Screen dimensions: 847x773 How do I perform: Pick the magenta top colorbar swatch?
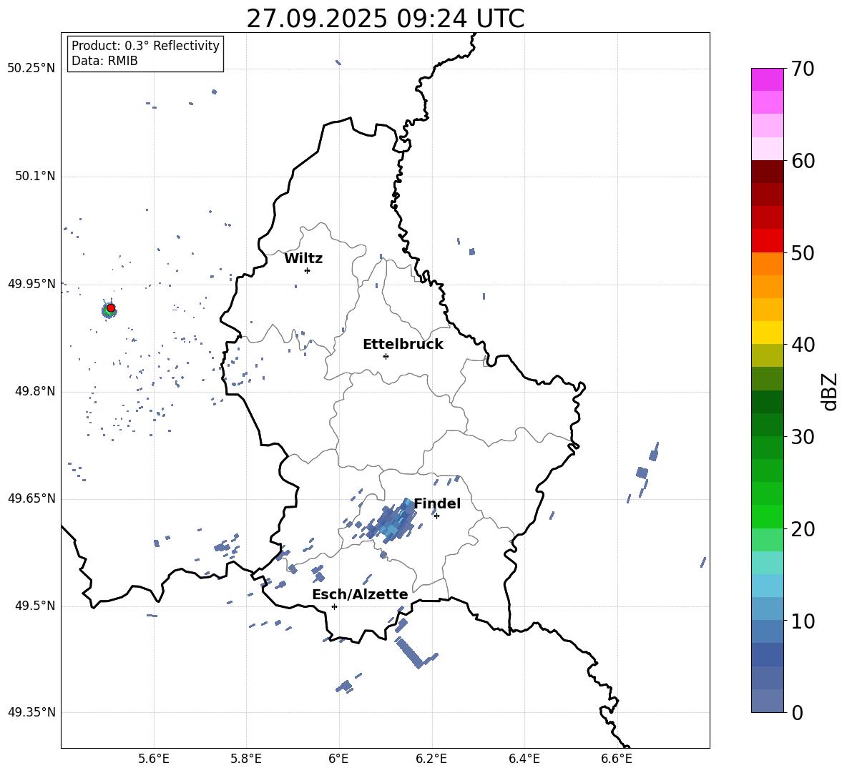pos(767,79)
